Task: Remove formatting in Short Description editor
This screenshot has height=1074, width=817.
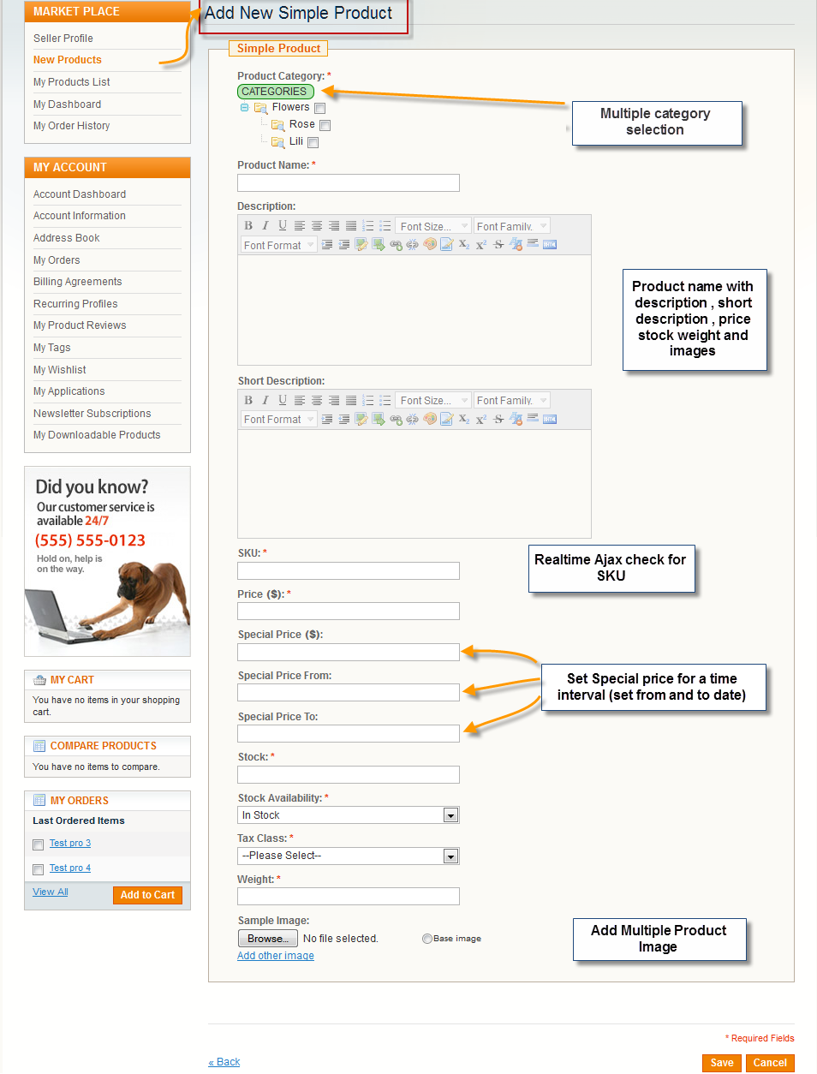Action: 516,419
